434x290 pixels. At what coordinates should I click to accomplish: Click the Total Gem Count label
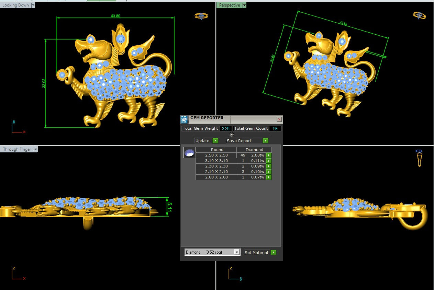point(251,128)
